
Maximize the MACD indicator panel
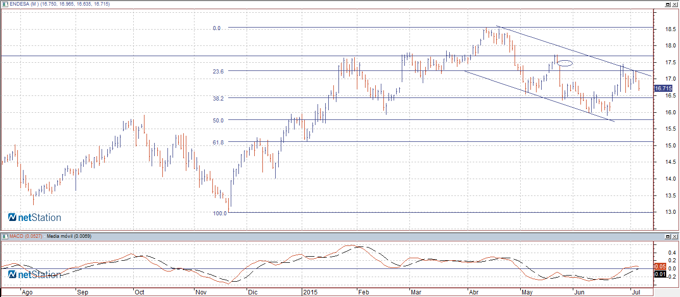pyautogui.click(x=668, y=237)
